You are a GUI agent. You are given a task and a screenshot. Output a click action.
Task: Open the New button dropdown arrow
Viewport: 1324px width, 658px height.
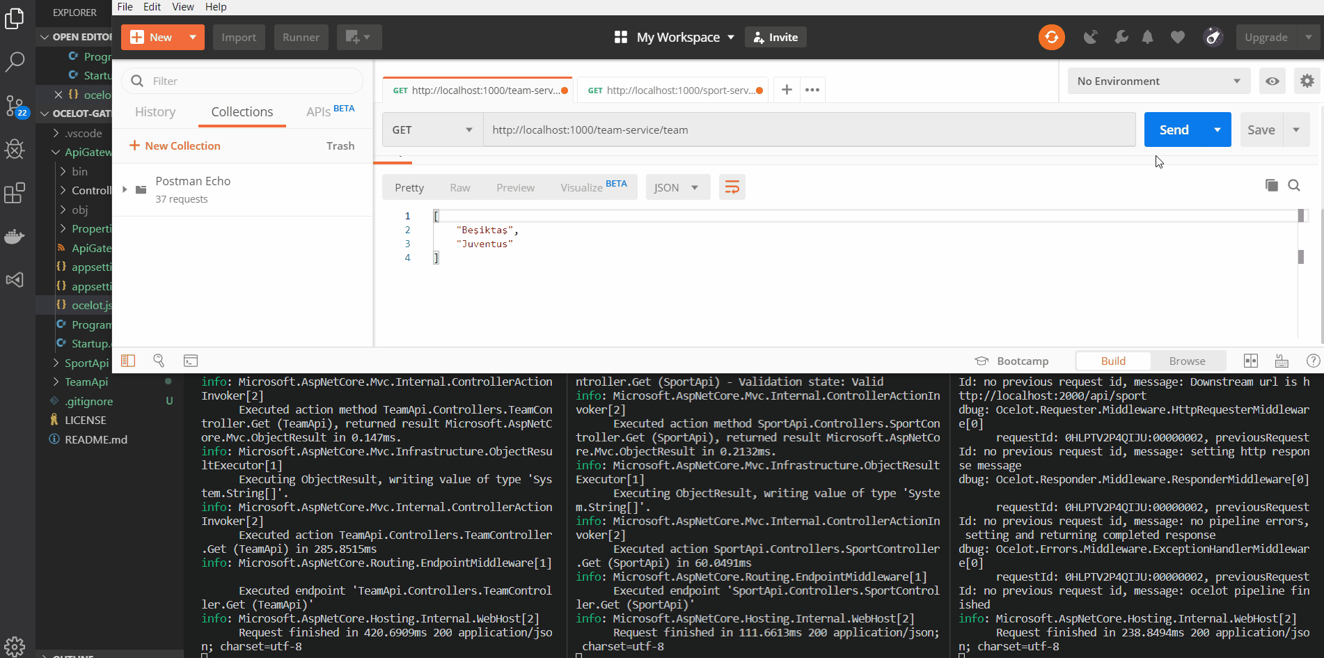193,37
